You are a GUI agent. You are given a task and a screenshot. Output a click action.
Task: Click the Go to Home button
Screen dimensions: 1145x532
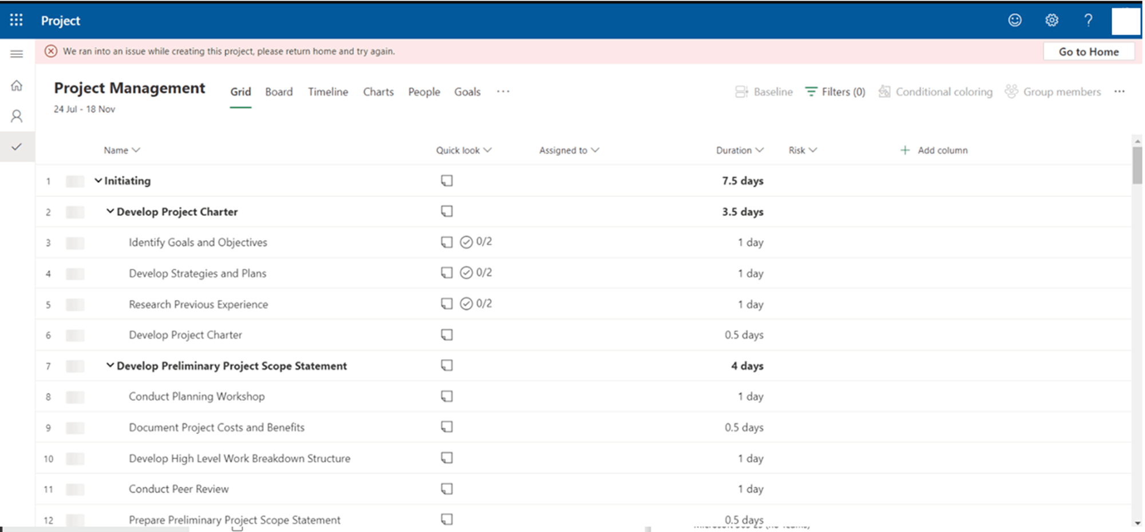click(x=1088, y=52)
